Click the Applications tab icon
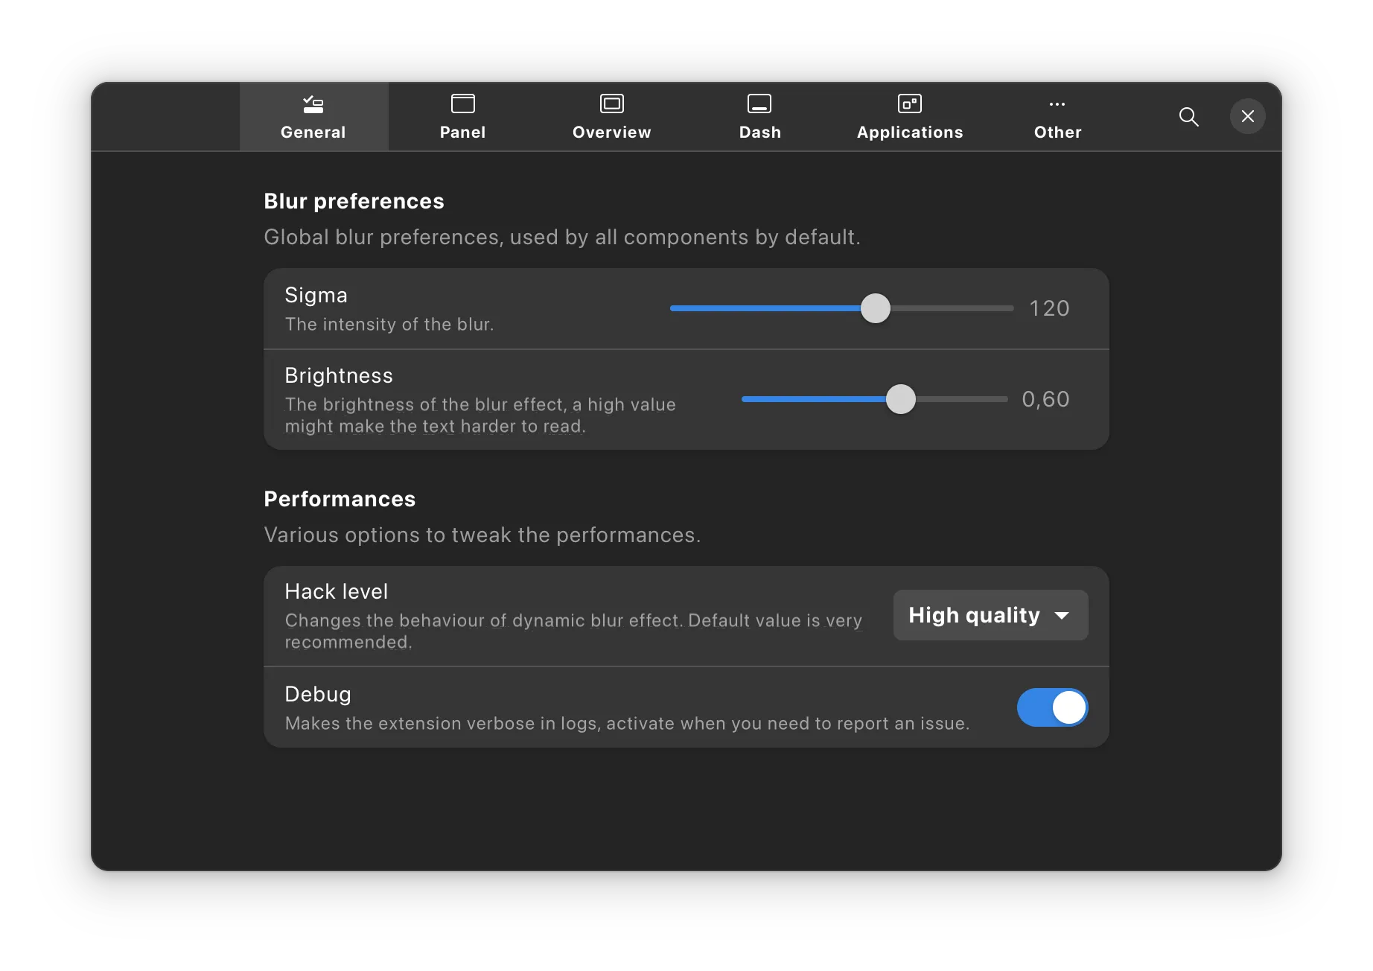This screenshot has width=1373, height=971. pos(909,104)
